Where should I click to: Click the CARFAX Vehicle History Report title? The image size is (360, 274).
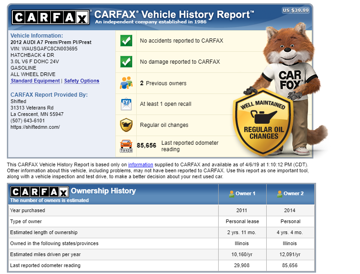coord(174,14)
